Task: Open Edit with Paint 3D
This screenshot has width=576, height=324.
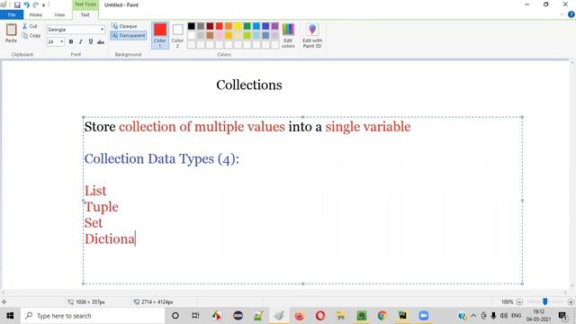Action: [312, 36]
